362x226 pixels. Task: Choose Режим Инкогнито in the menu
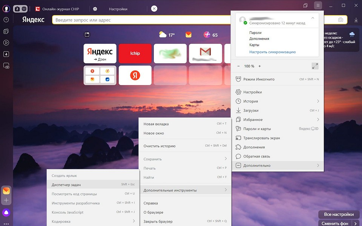tap(259, 79)
